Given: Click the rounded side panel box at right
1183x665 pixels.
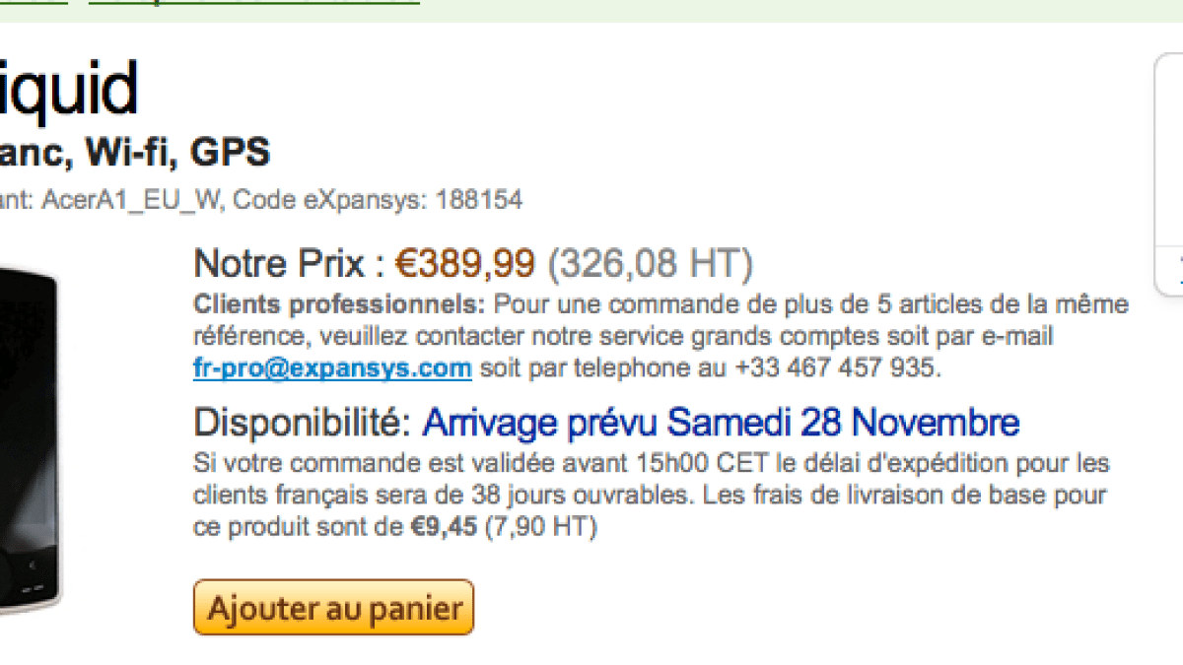Looking at the screenshot, I should 1169,172.
